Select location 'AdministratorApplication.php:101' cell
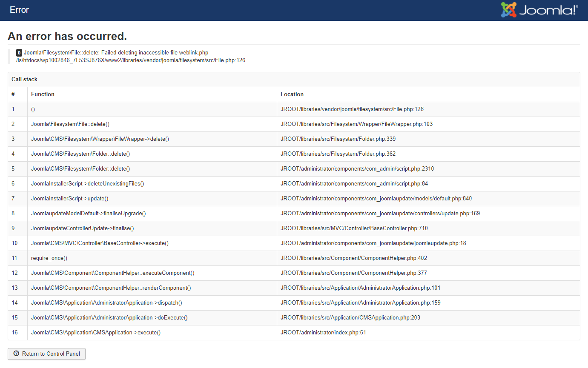588x368 pixels. tap(428, 288)
